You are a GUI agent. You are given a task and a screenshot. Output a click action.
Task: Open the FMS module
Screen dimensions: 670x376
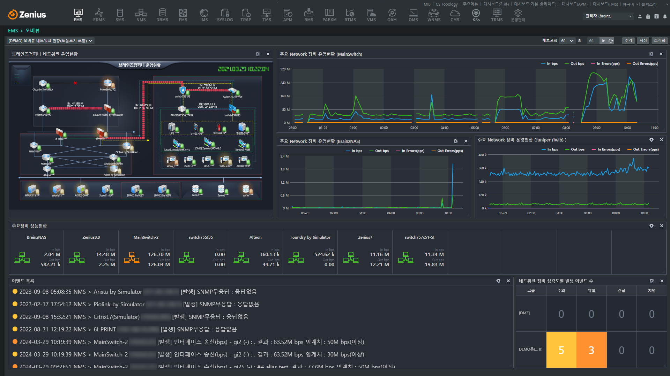[x=183, y=15]
